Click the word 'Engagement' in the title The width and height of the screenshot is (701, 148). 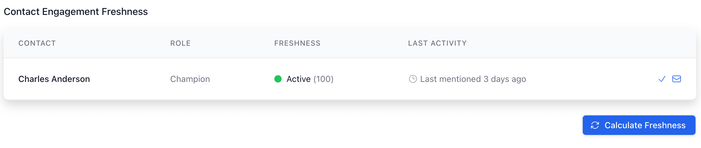tap(70, 12)
